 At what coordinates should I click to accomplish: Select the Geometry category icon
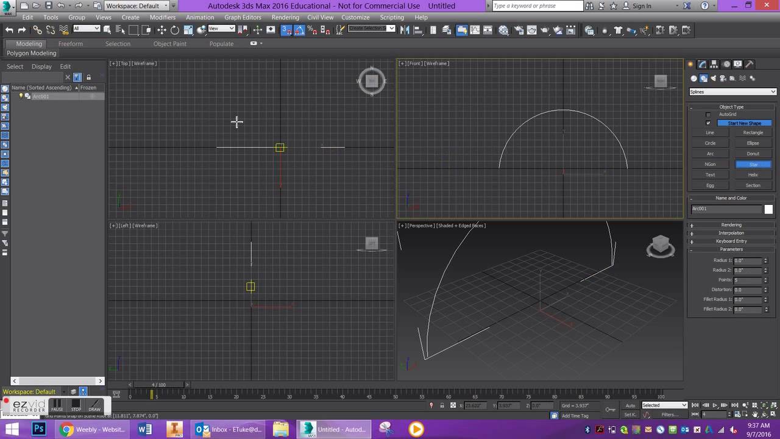(x=693, y=78)
